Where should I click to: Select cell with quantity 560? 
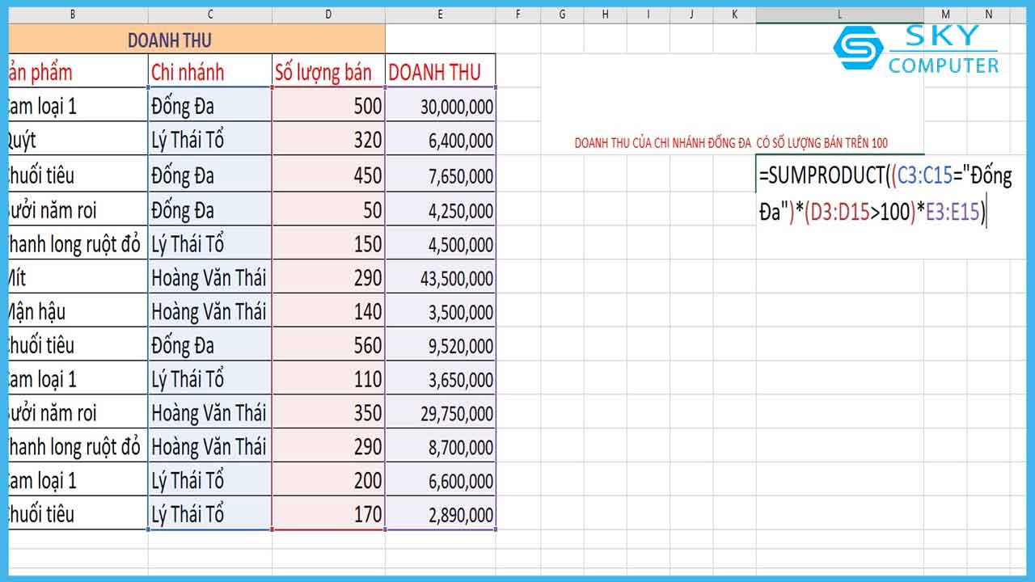[x=328, y=345]
